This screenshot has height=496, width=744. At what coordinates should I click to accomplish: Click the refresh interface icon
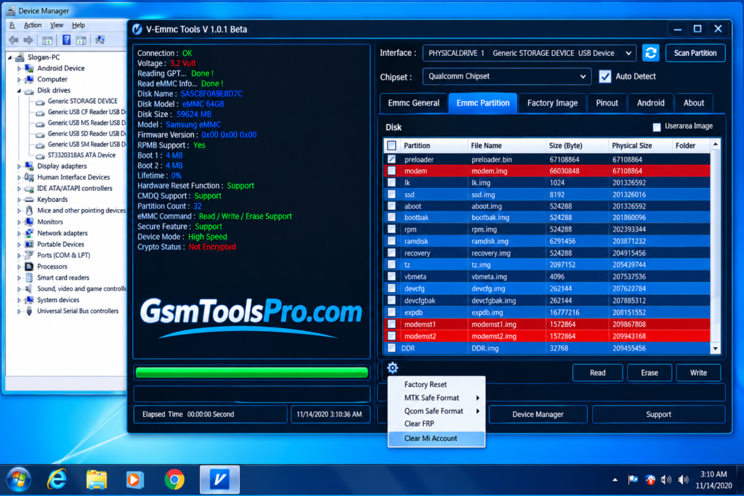650,52
